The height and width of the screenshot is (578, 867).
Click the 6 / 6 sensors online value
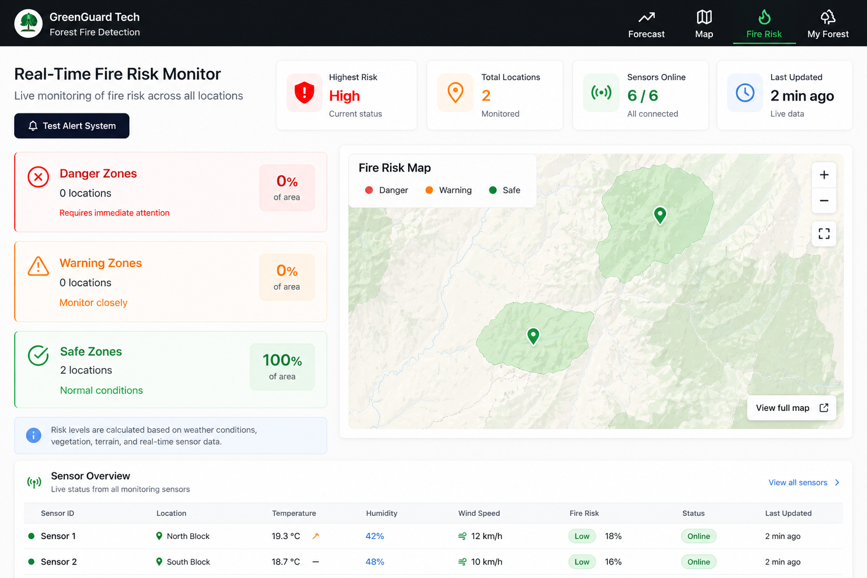(642, 96)
